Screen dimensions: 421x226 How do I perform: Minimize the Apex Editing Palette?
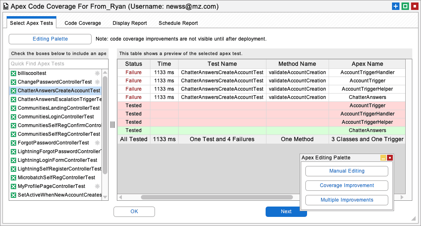coord(383,158)
